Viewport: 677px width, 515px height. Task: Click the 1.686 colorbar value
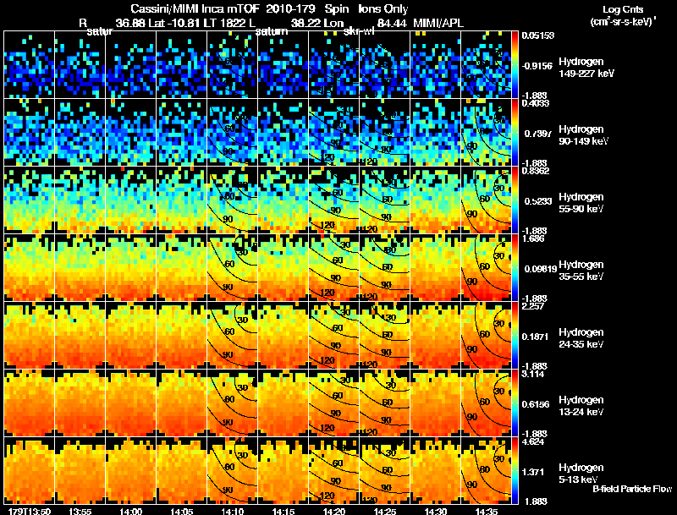tap(533, 238)
